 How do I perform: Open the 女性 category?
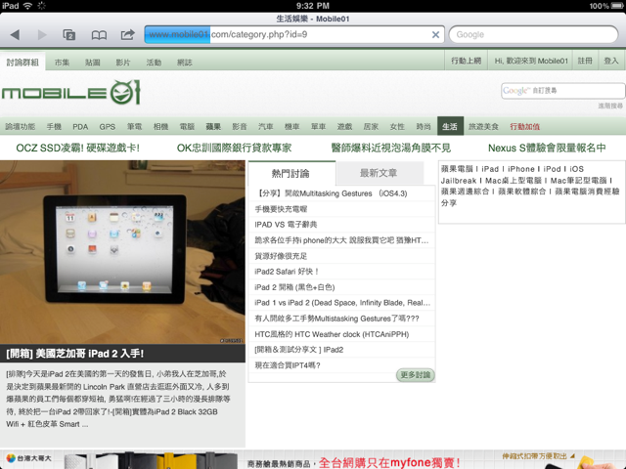coord(397,126)
